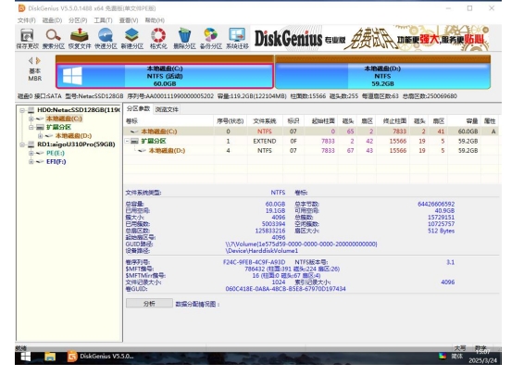Click the DiskGenius app icon in title bar

pos(21,8)
